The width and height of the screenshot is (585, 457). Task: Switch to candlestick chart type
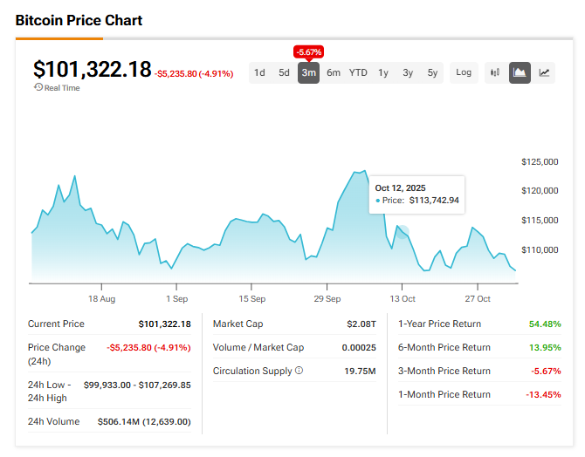click(x=495, y=72)
